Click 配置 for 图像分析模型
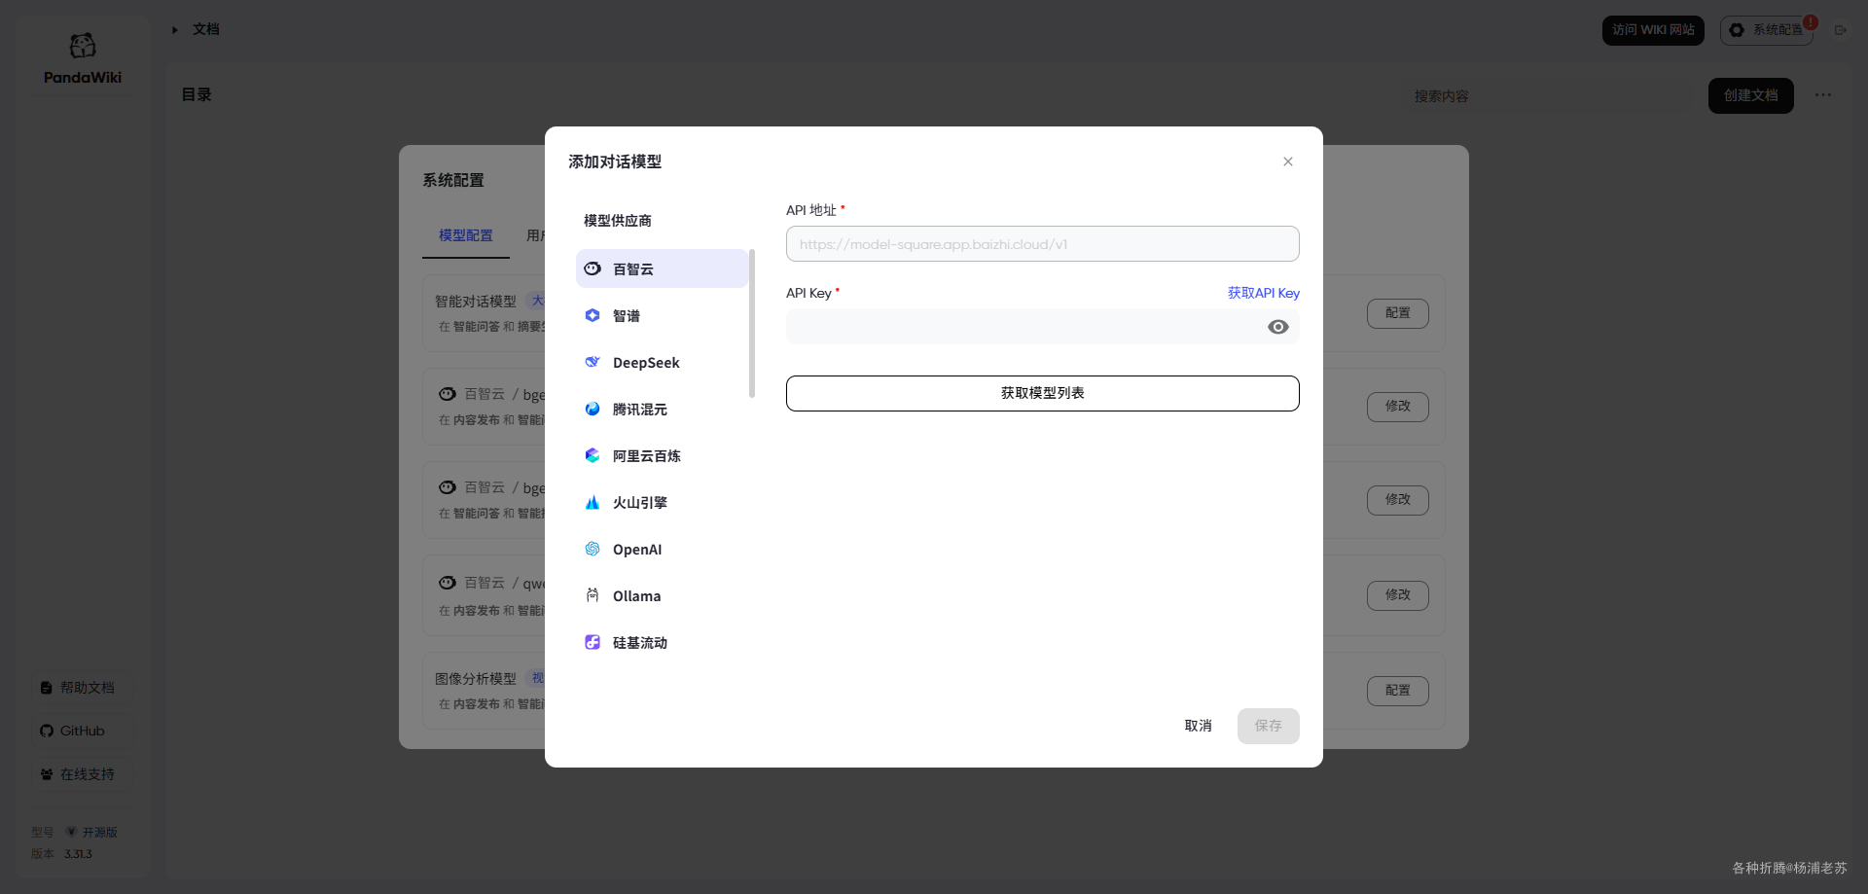This screenshot has height=894, width=1868. pyautogui.click(x=1397, y=691)
